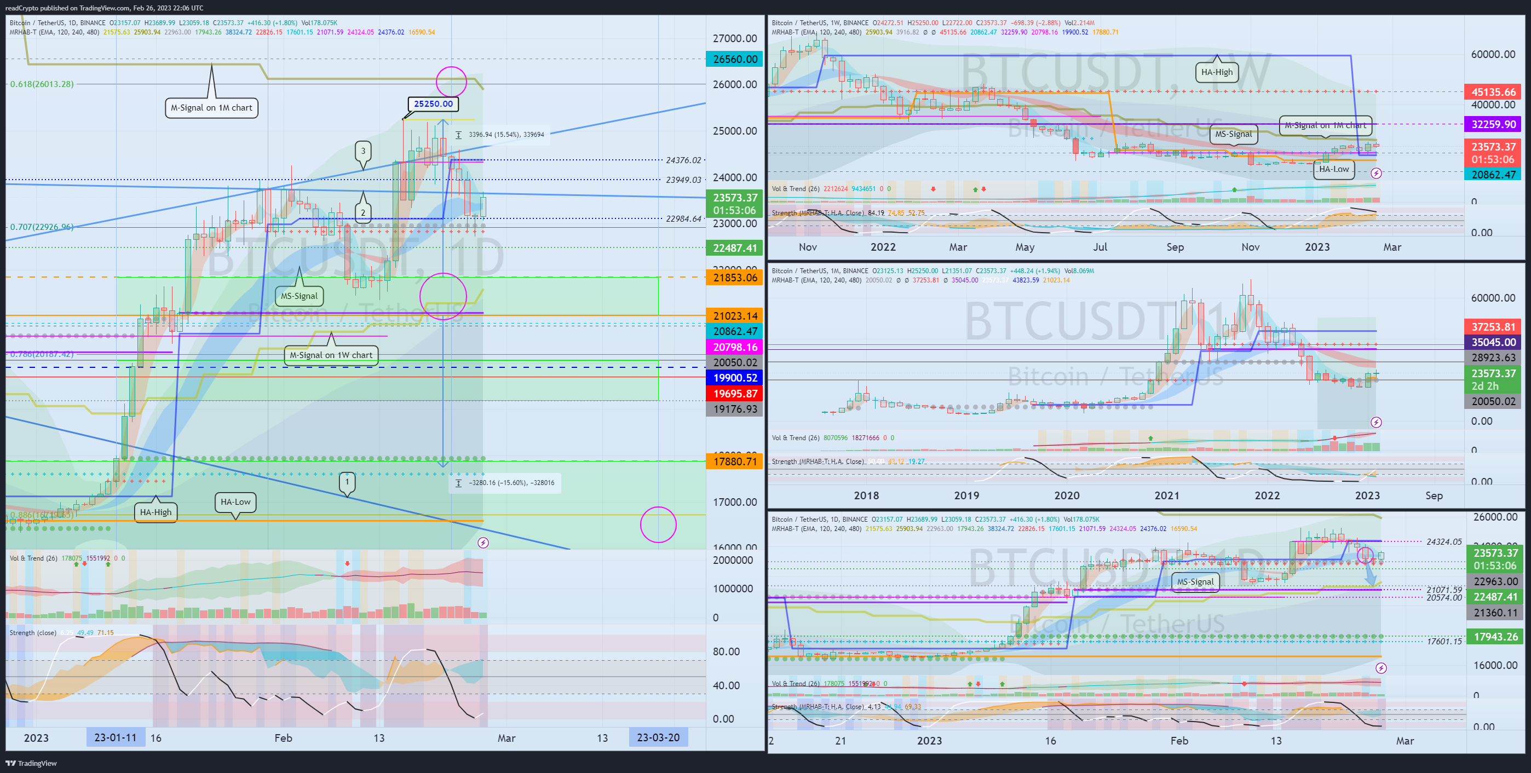This screenshot has width=1531, height=773.
Task: Select the HA-High callout in main chart
Action: coord(156,512)
